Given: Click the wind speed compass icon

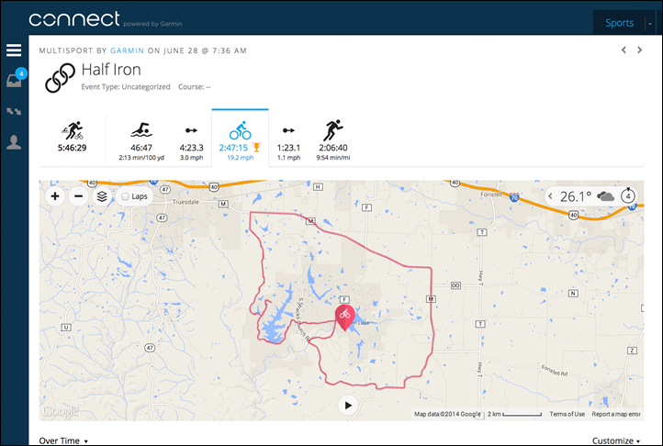Looking at the screenshot, I should pyautogui.click(x=628, y=195).
